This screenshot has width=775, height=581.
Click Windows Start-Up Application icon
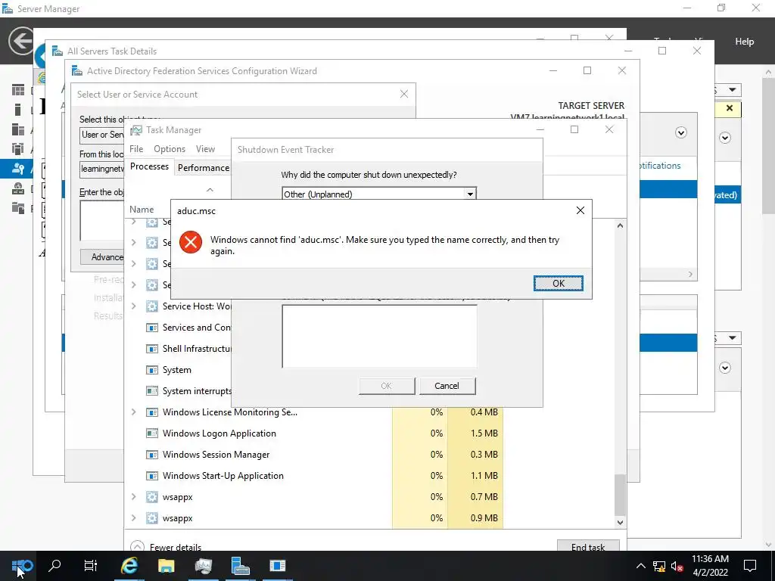[152, 476]
